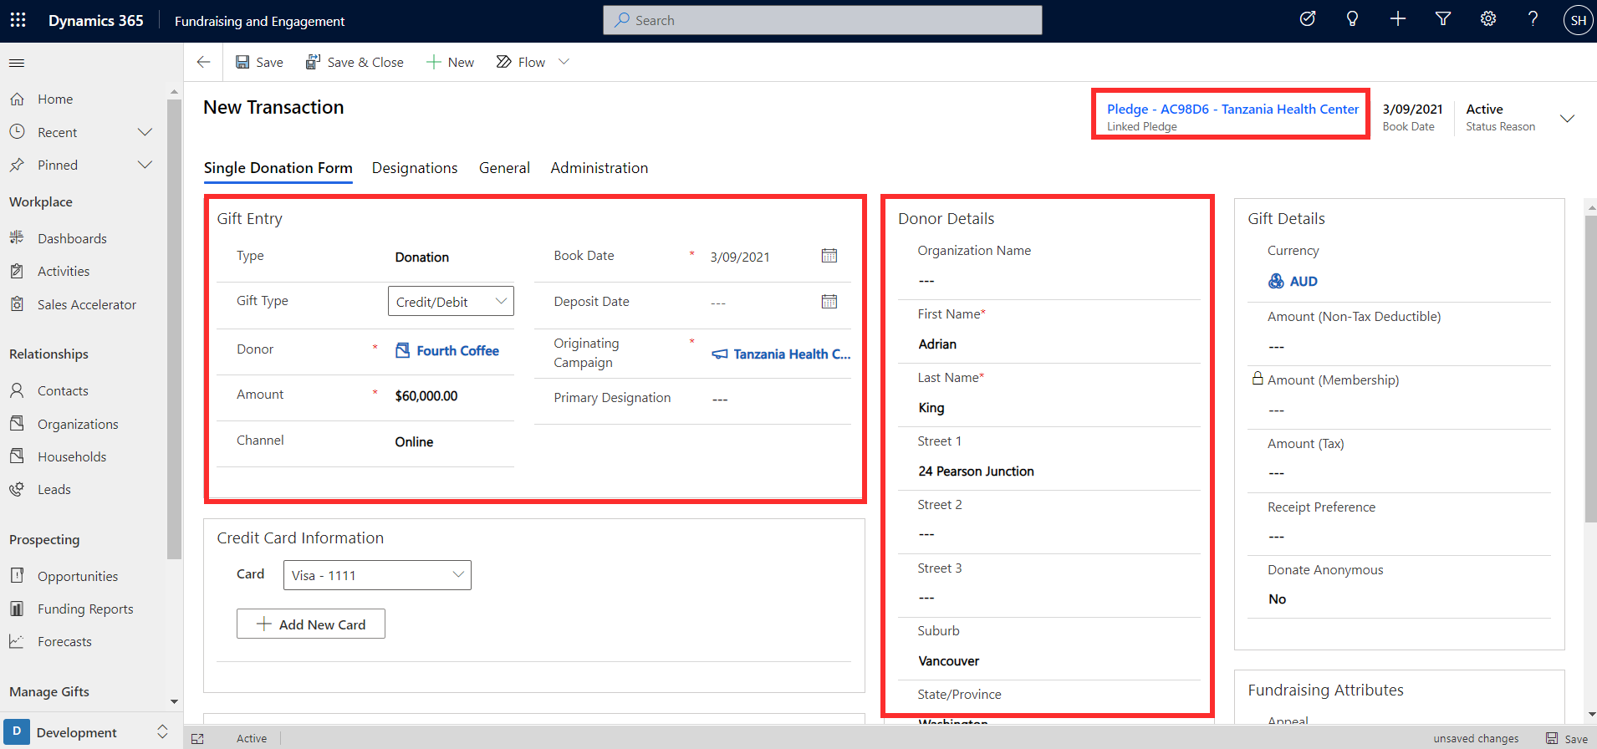Select the Single Donation Form tab
Screen dimensions: 1597x749
[278, 168]
